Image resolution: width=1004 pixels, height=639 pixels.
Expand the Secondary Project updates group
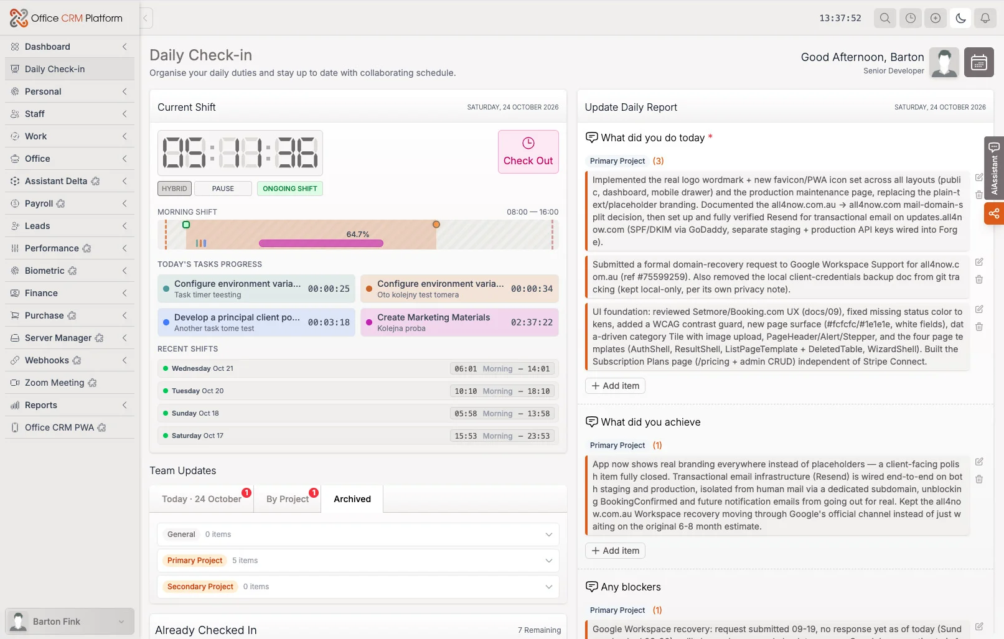[x=358, y=587]
